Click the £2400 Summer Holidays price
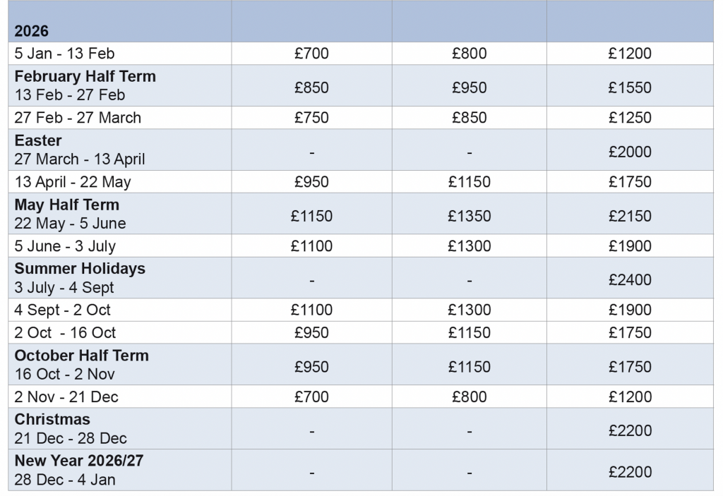Image resolution: width=723 pixels, height=496 pixels. [x=629, y=279]
